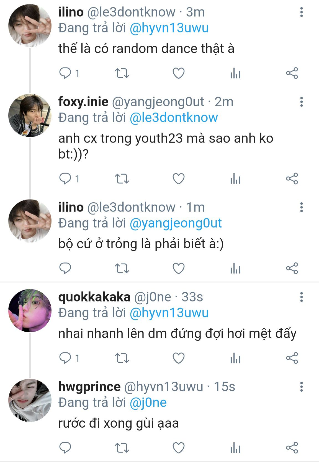View analytics for ilino's "bộ cứ ở trỏng" tweet
This screenshot has height=462, width=319.
point(235,269)
